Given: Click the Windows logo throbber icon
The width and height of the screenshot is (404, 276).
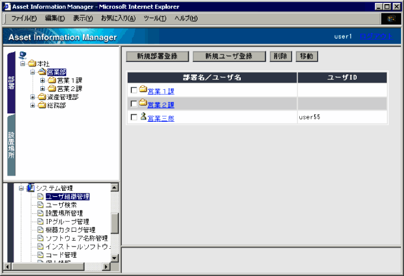Looking at the screenshot, I should tap(391, 18).
